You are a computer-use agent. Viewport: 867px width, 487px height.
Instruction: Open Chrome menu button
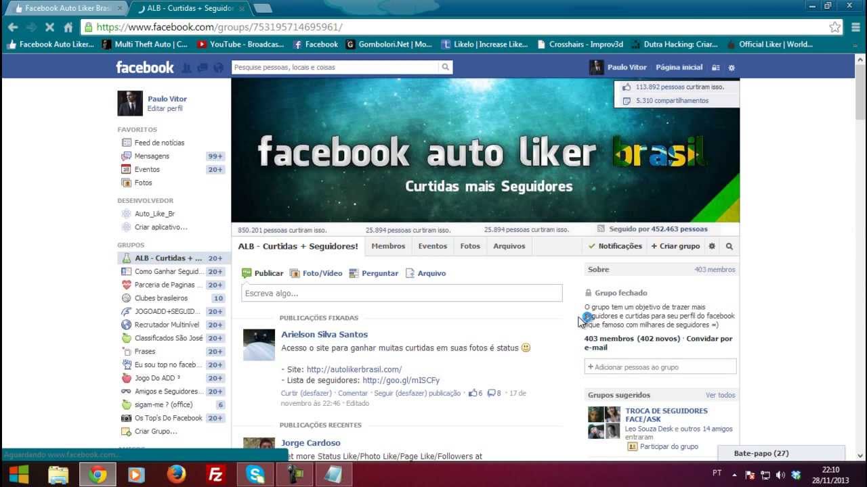tap(855, 27)
